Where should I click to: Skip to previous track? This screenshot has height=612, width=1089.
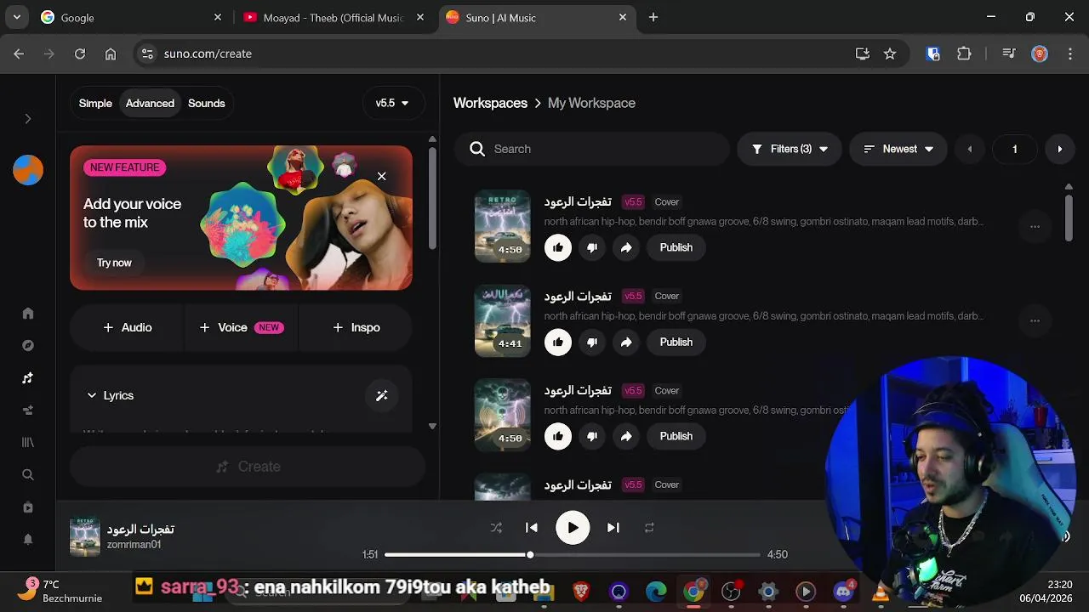532,528
